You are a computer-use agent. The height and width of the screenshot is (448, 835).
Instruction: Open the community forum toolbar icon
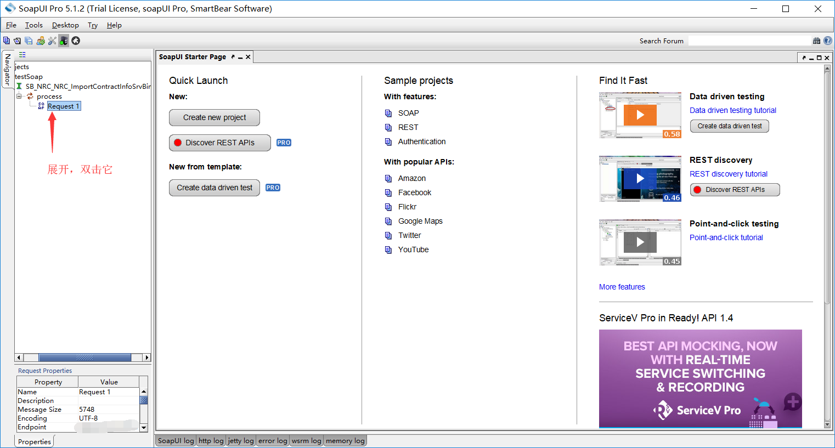tap(41, 41)
